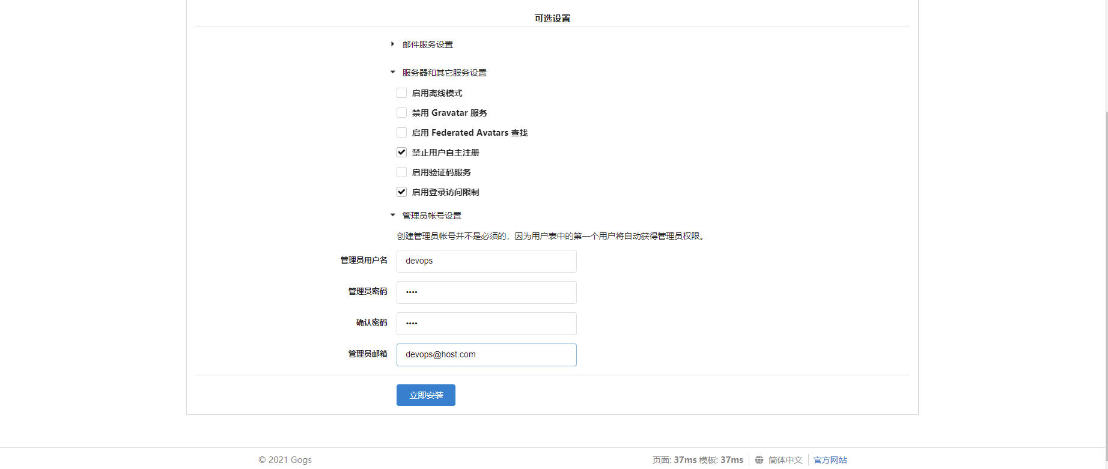Enable 启用 Federated Avatars 查找 checkbox
Viewport: 1108px width, 469px height.
click(x=401, y=133)
